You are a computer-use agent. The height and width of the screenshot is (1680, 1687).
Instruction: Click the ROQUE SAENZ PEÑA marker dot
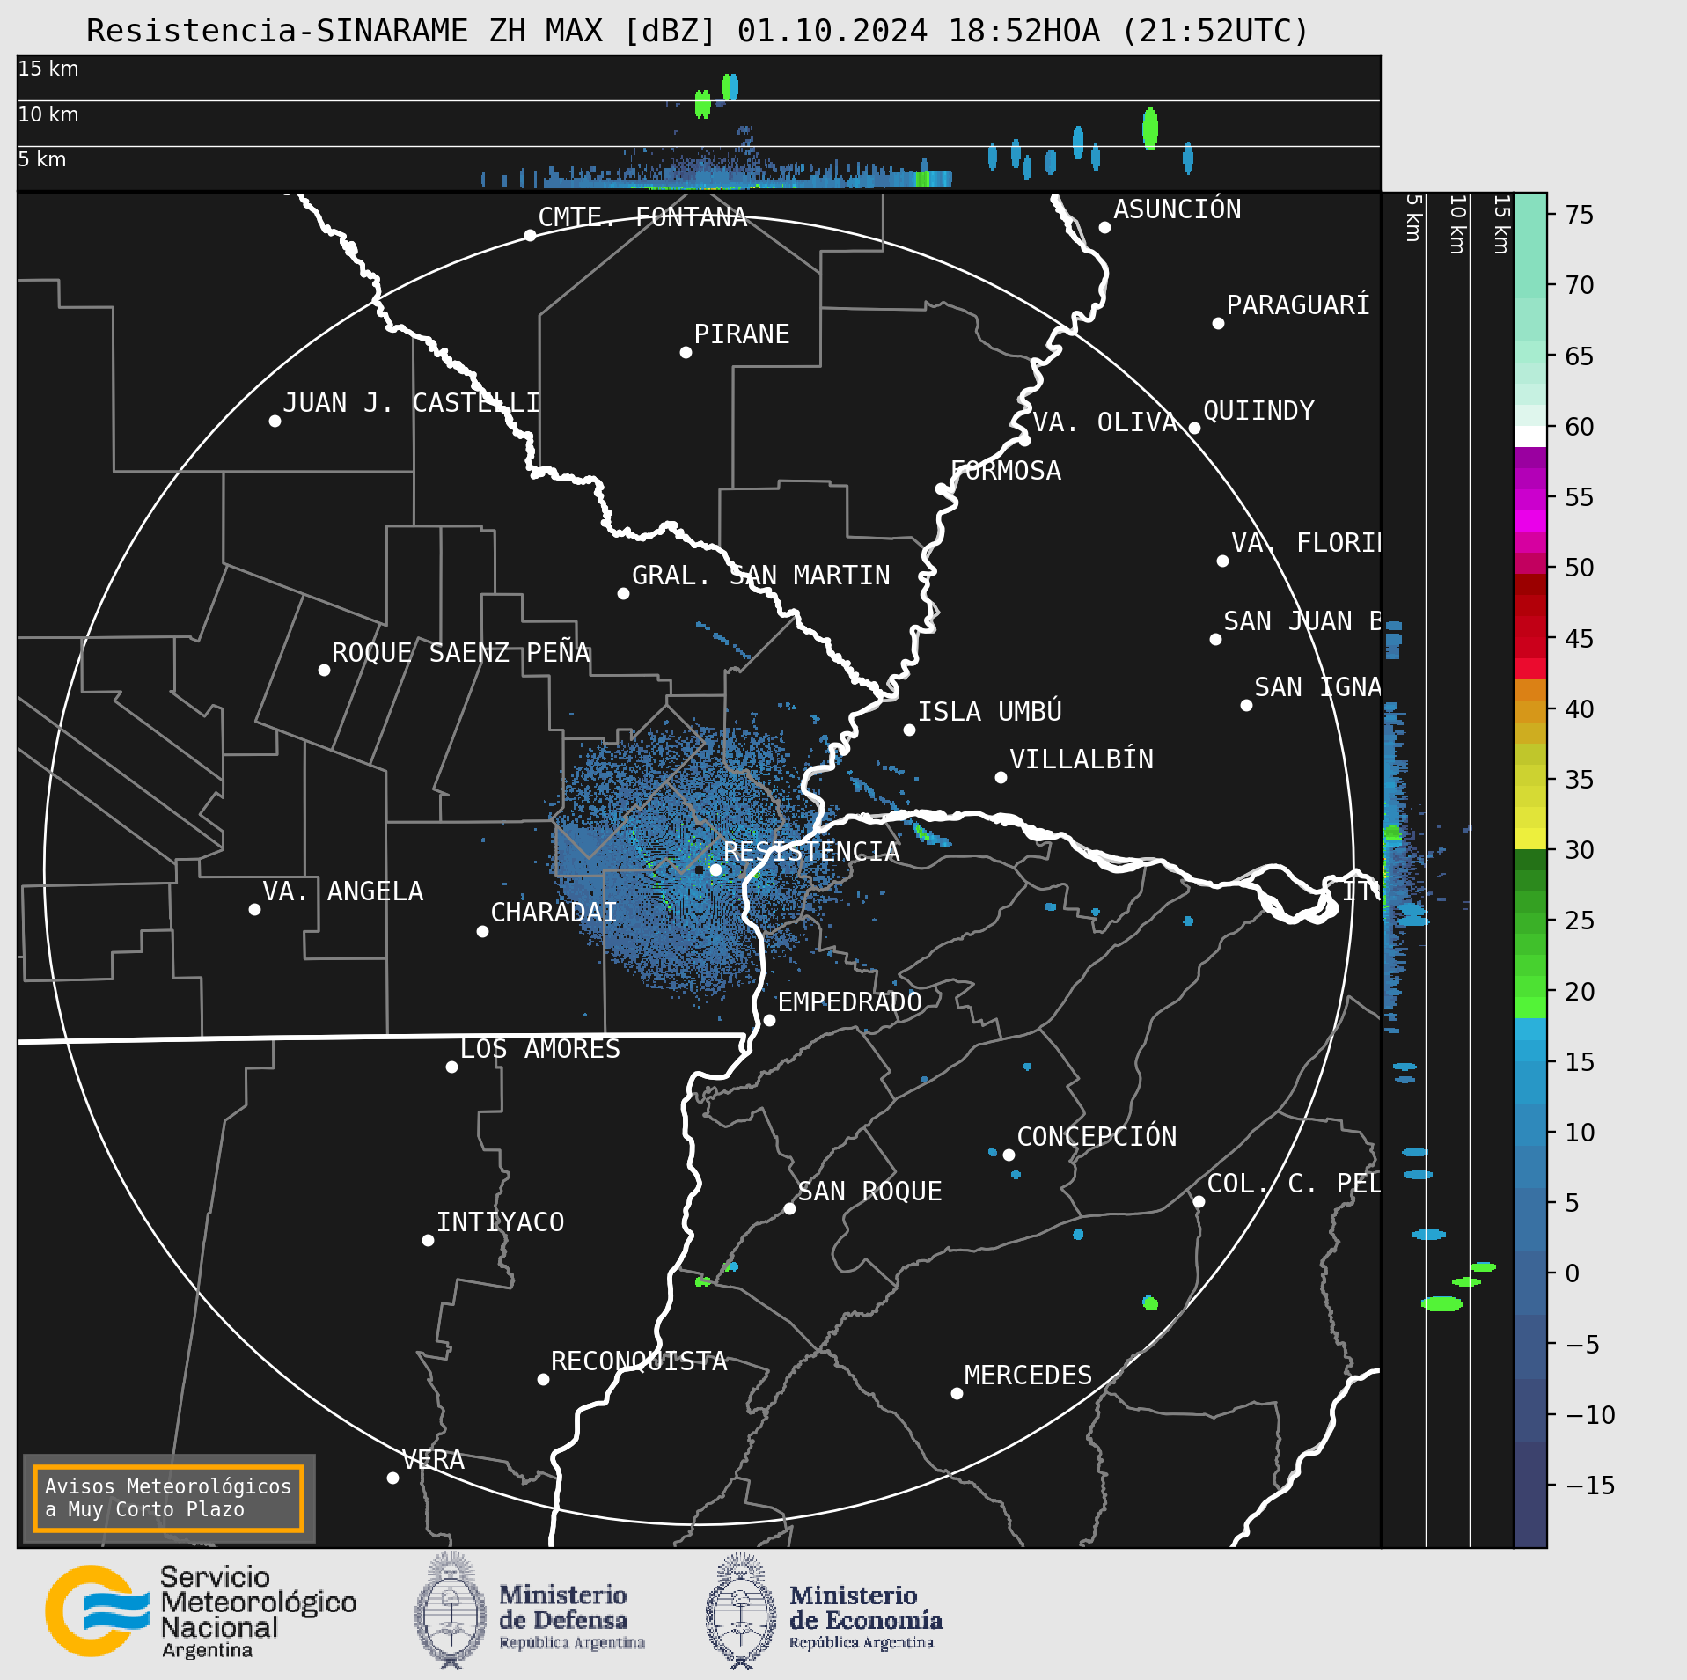(x=324, y=670)
